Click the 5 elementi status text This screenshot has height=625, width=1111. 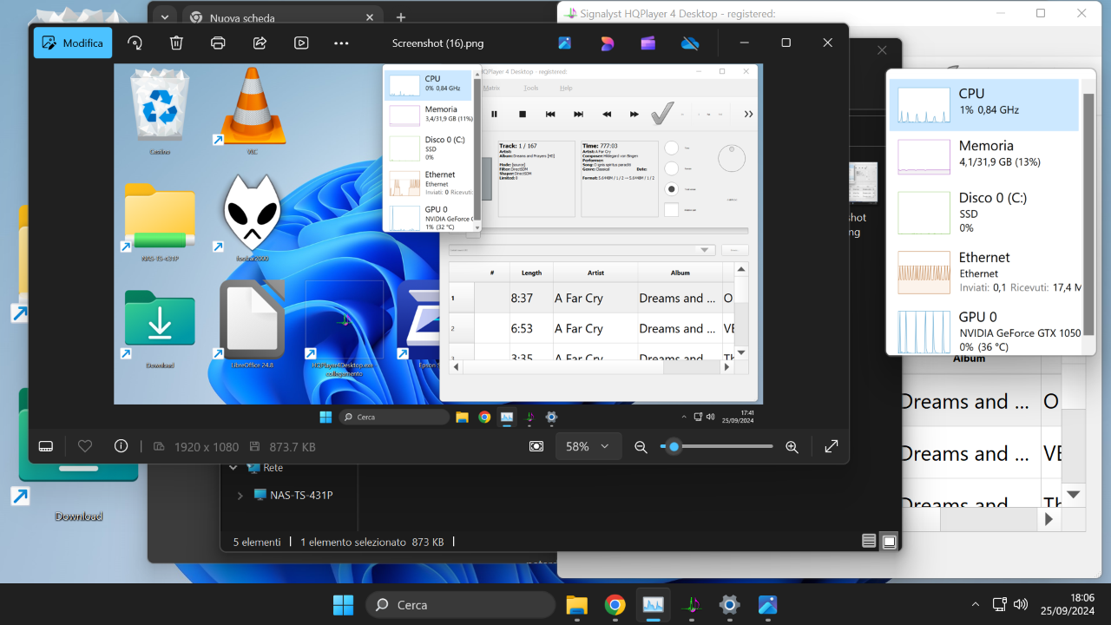point(257,542)
